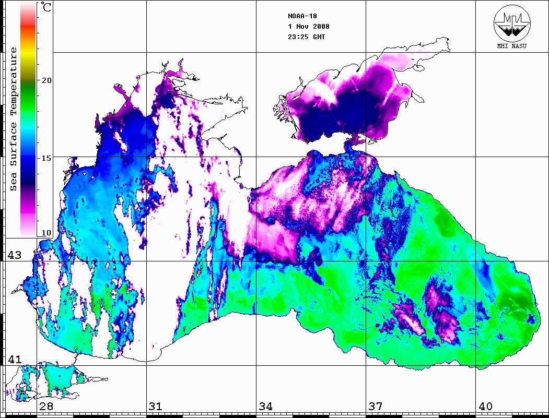Click the "23:25 GMT" time text

307,37
